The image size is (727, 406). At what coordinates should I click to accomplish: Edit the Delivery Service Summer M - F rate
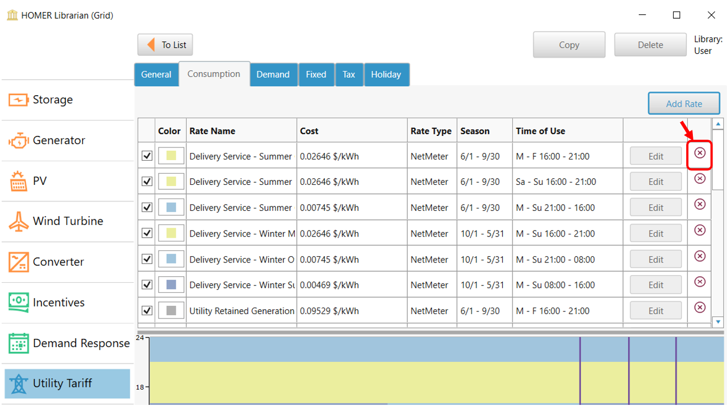656,156
